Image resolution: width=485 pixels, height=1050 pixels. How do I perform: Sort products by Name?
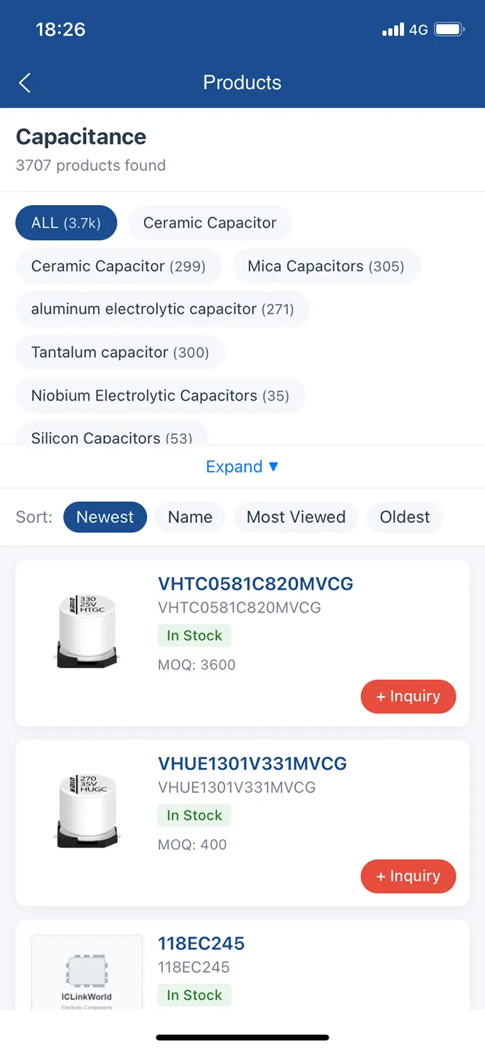tap(191, 517)
